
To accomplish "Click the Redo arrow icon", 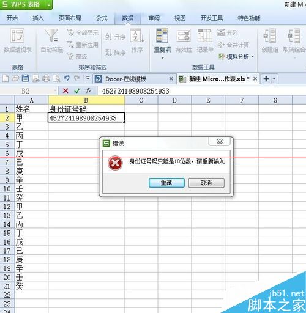I will tap(76, 79).
